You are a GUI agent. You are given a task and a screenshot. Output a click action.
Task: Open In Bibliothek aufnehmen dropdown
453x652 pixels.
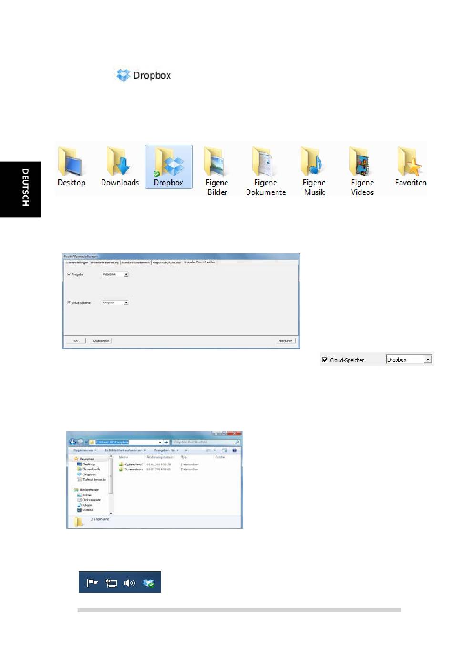125,450
